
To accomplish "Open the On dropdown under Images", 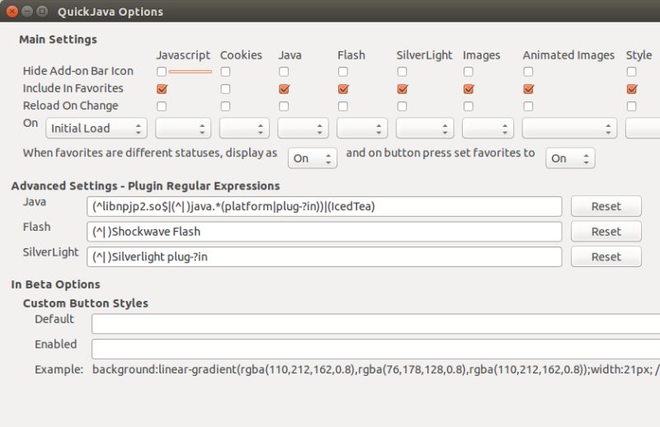I will pos(488,129).
